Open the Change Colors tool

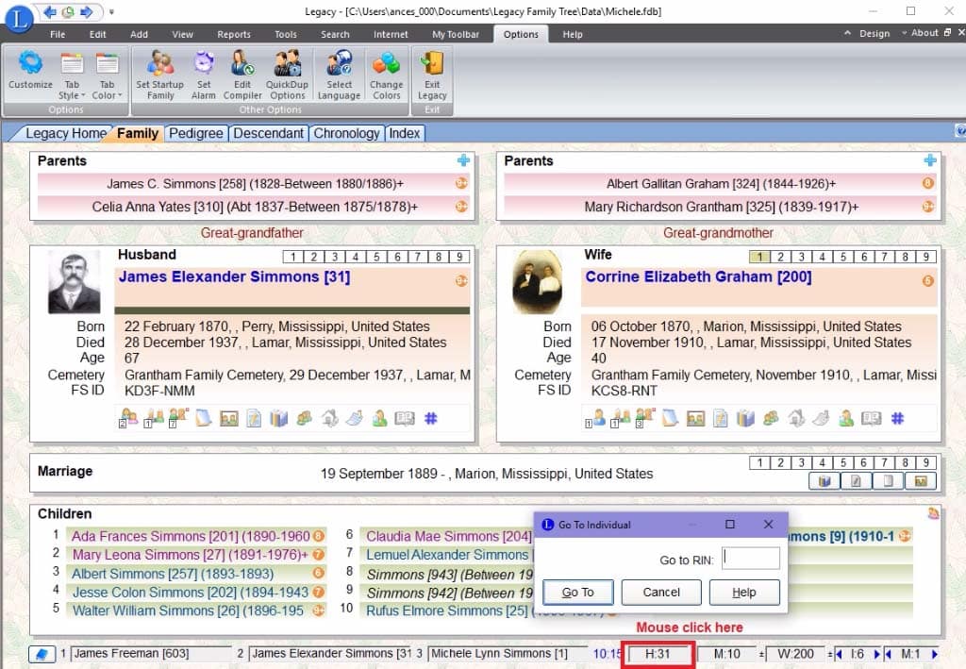(x=386, y=75)
